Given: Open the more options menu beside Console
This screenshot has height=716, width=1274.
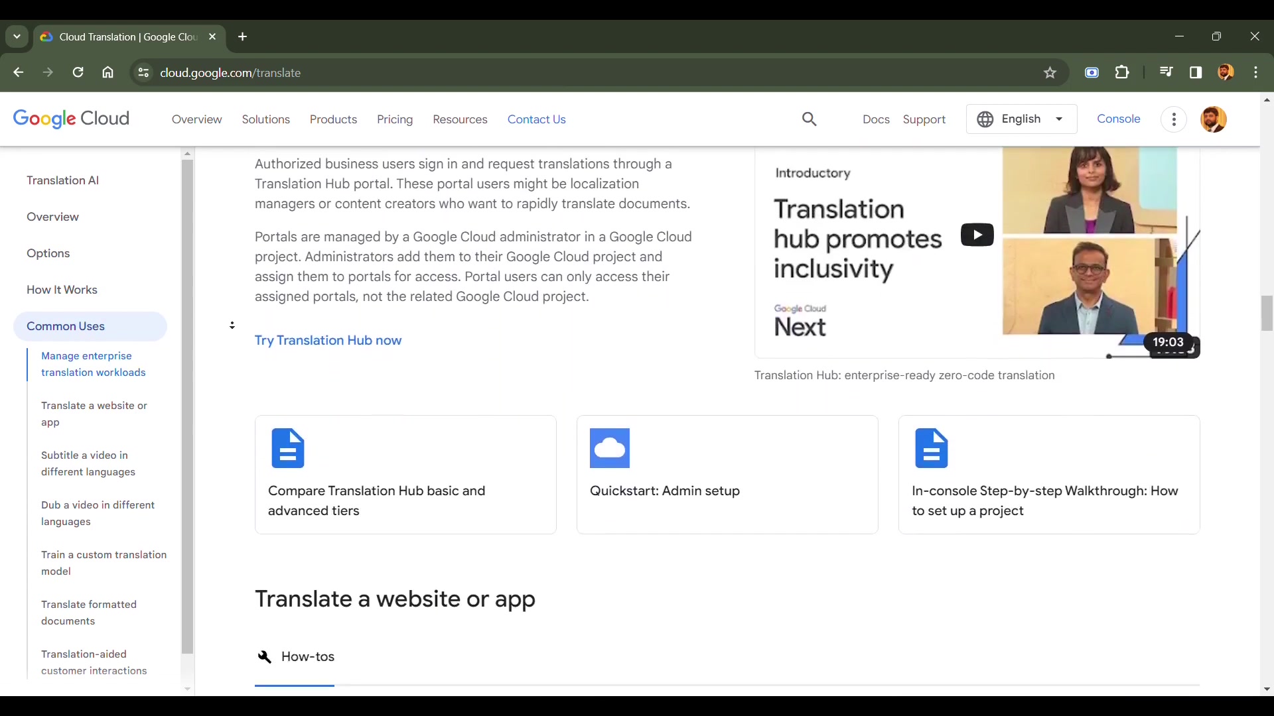Looking at the screenshot, I should [x=1173, y=119].
